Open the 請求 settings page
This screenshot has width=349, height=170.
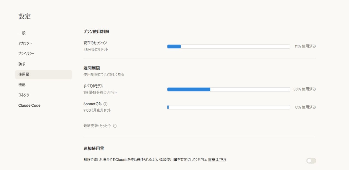tap(22, 64)
